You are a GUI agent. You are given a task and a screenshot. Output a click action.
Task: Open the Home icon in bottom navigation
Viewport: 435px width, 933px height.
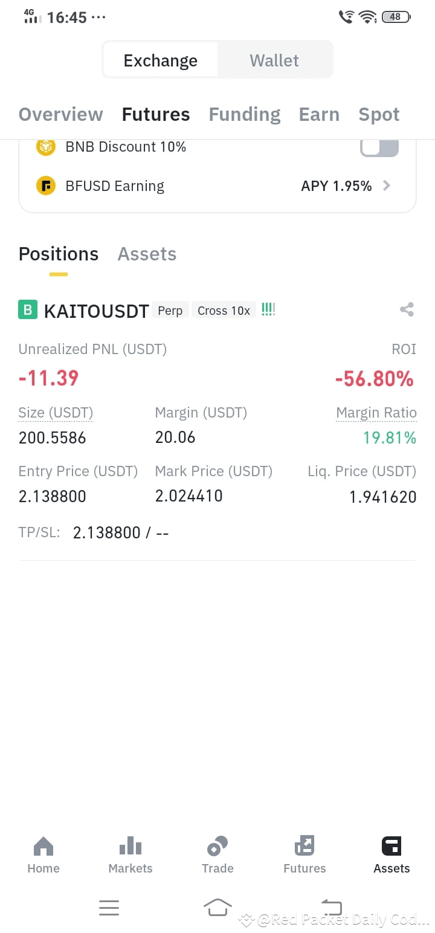(x=43, y=845)
